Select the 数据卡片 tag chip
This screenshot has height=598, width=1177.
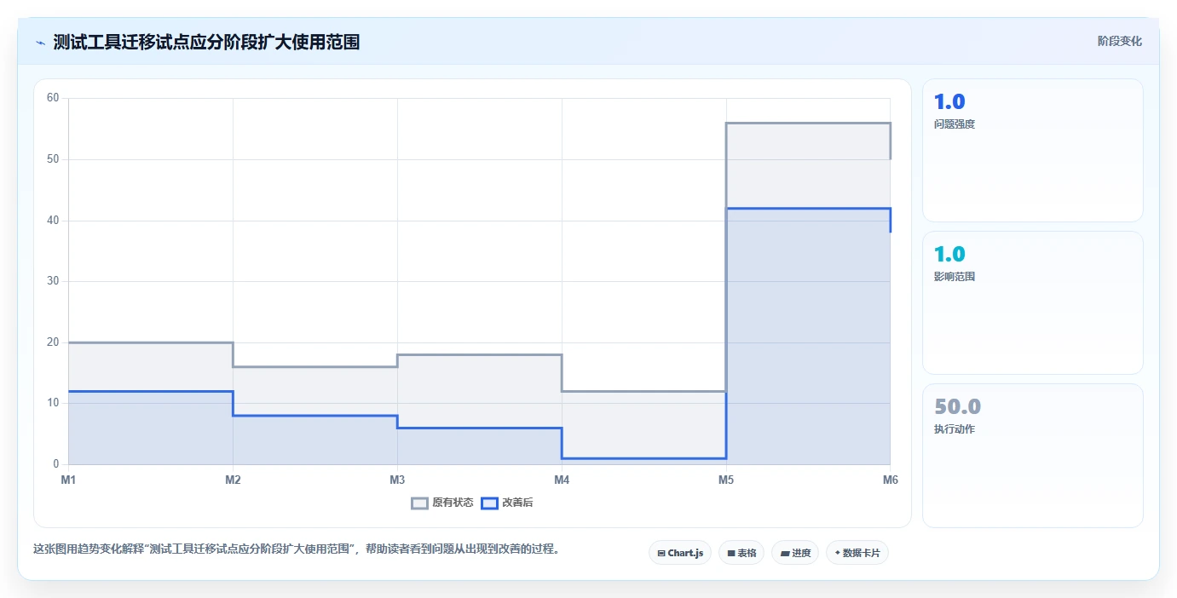tap(857, 553)
